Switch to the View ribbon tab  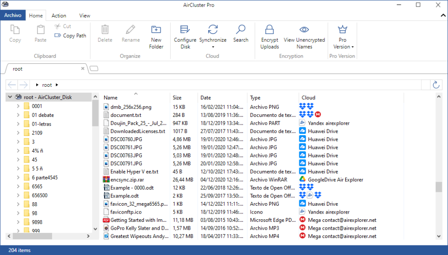[x=84, y=16]
